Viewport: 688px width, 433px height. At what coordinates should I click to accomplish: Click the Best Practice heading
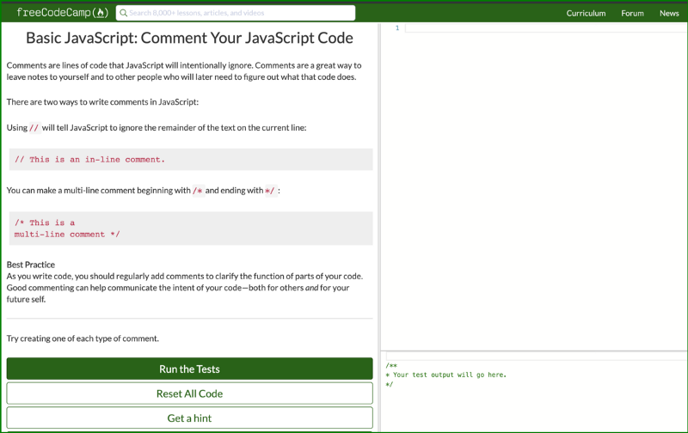point(31,265)
